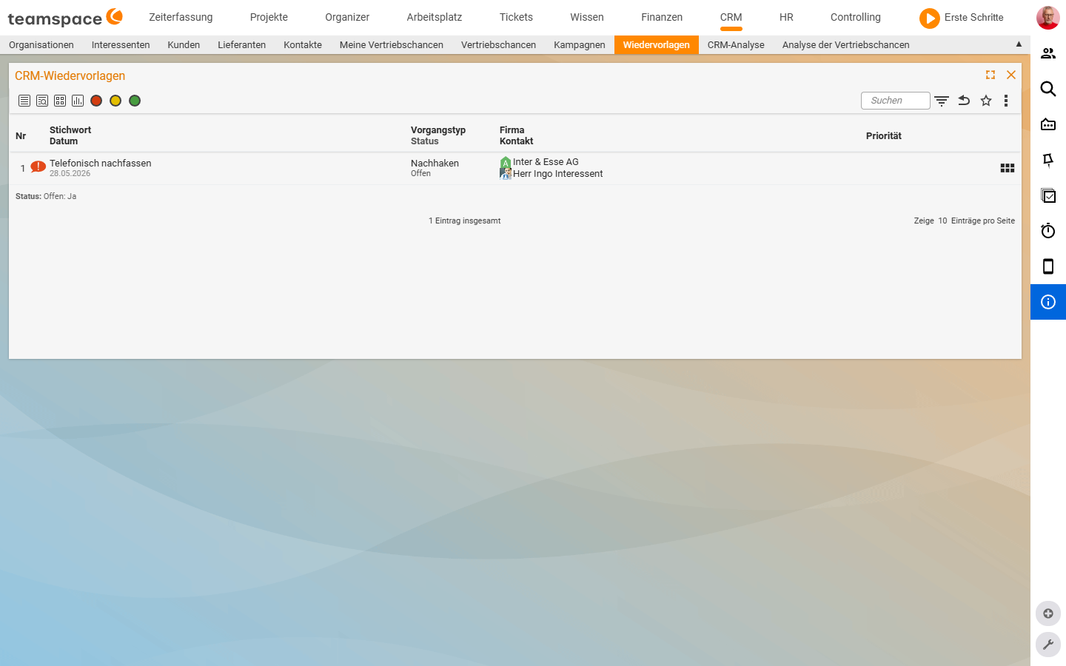Open the Wissen menu

coord(587,17)
